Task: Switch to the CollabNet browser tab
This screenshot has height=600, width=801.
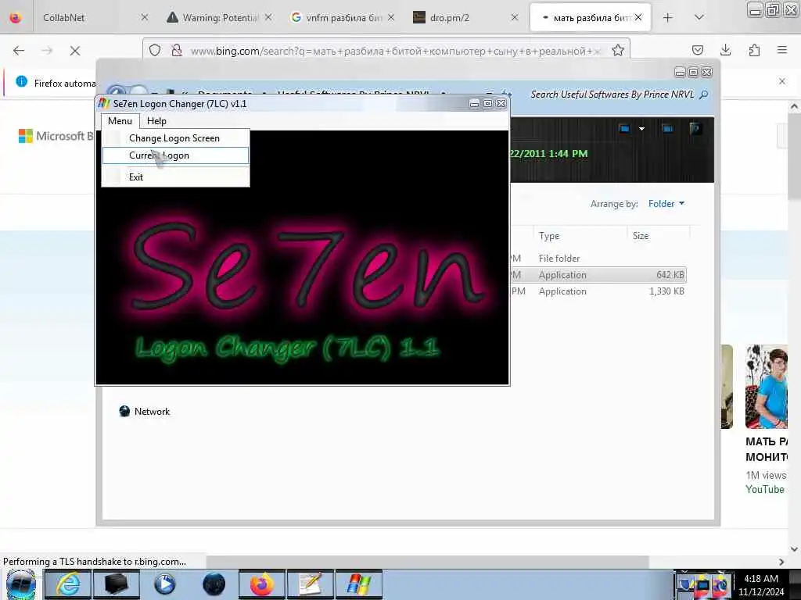Action: tap(94, 17)
